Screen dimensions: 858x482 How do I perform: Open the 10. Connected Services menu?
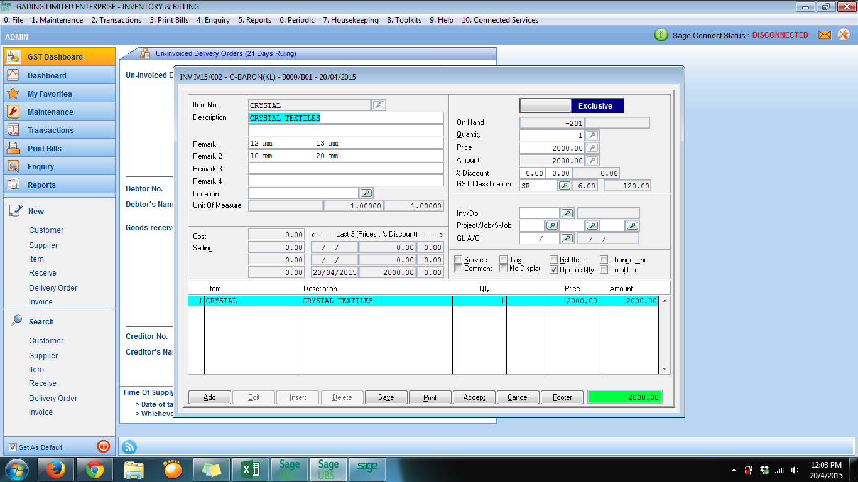pyautogui.click(x=500, y=20)
